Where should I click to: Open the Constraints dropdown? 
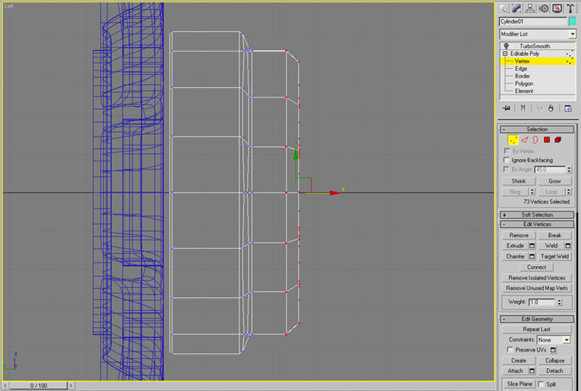pos(566,340)
